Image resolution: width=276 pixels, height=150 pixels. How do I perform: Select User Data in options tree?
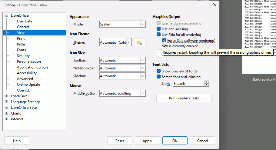coord(25,21)
